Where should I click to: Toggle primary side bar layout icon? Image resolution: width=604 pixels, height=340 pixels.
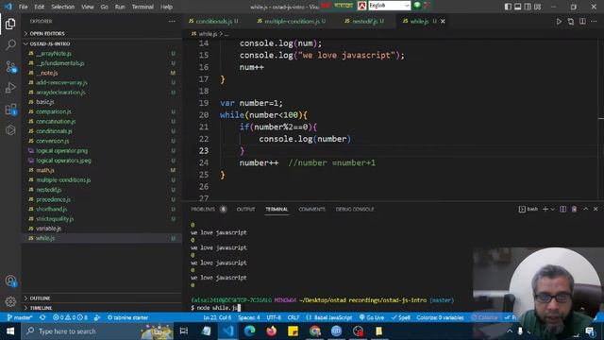pyautogui.click(x=508, y=7)
